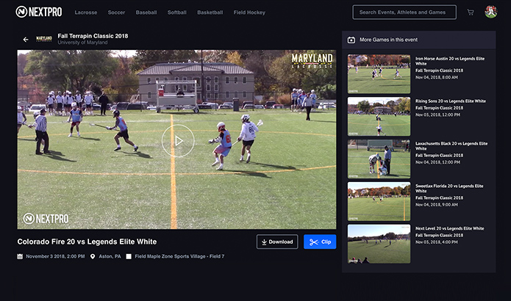The image size is (511, 301).
Task: Click the Nov 04, 2018, 9:00 AM date
Action: [436, 205]
